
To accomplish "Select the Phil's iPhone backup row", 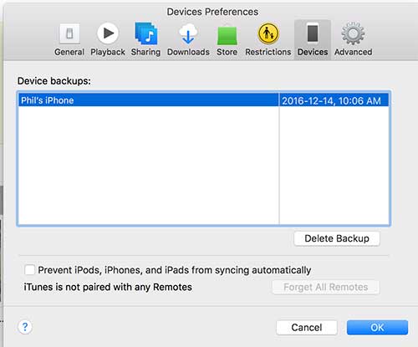I will [x=204, y=100].
